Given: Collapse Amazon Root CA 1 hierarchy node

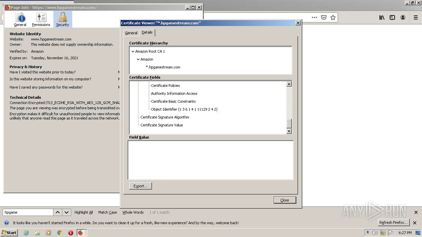Looking at the screenshot, I should point(133,51).
